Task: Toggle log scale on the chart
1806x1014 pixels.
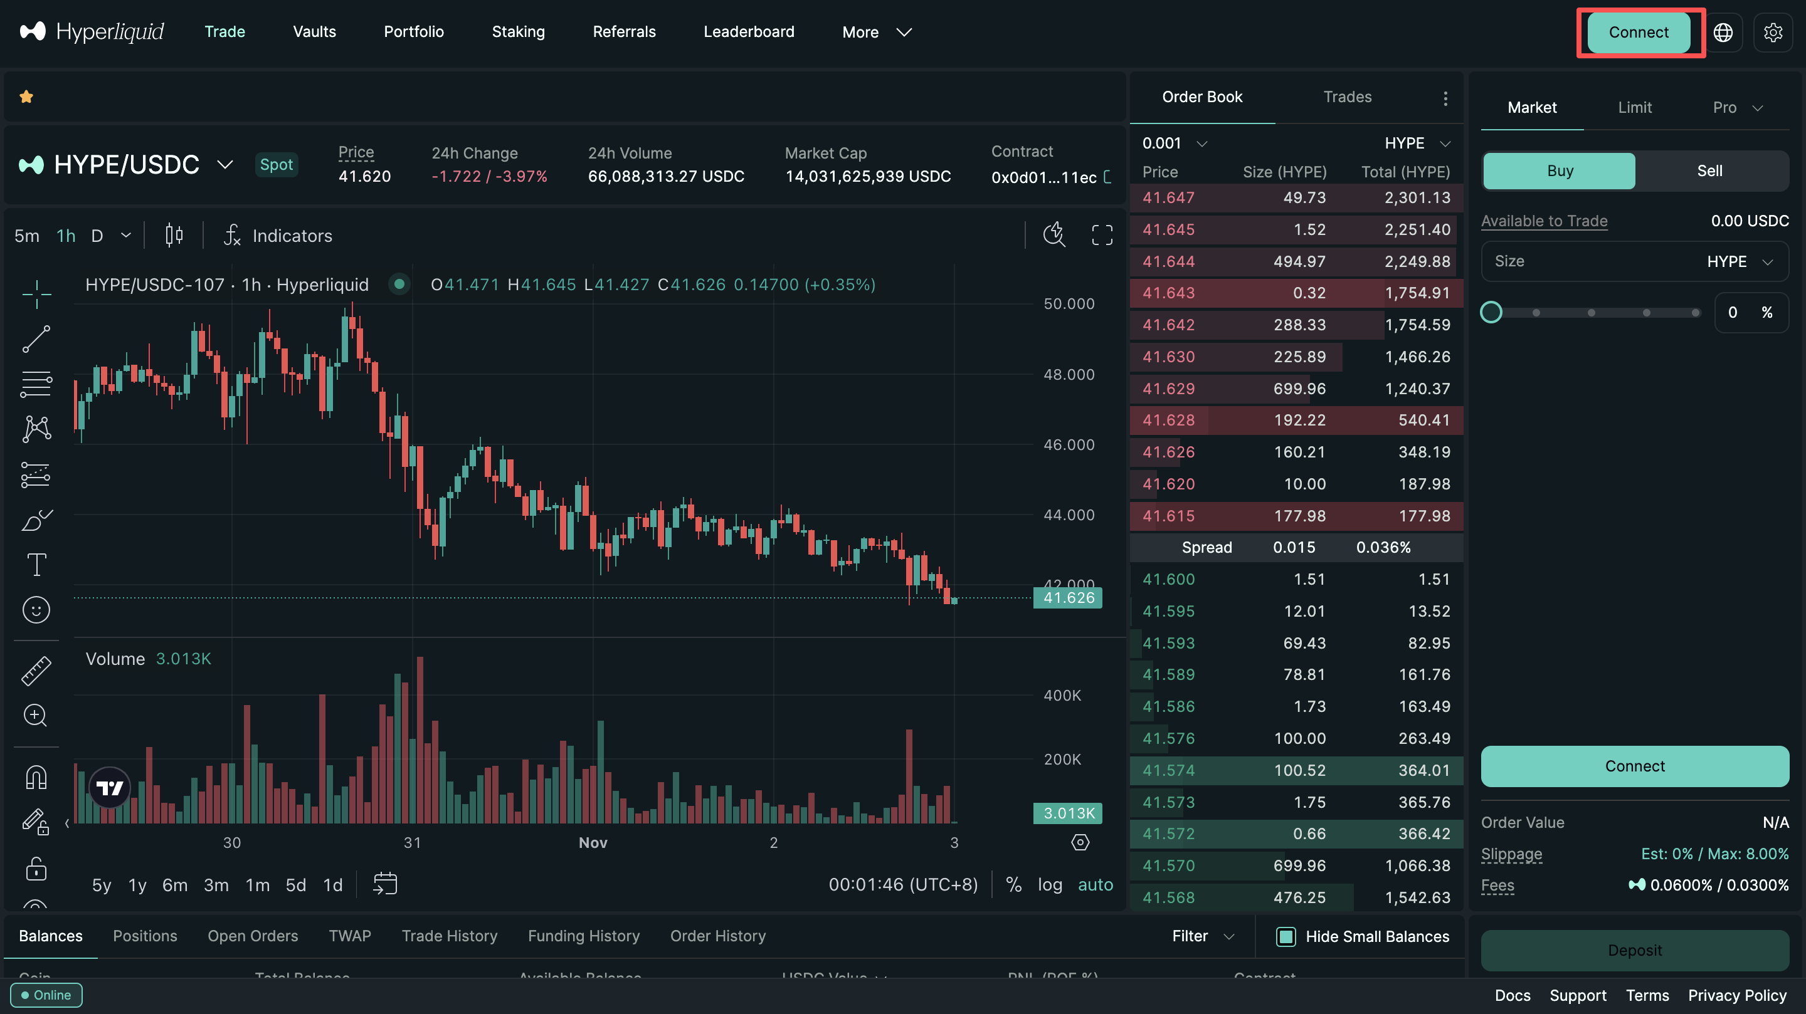Action: pyautogui.click(x=1050, y=884)
